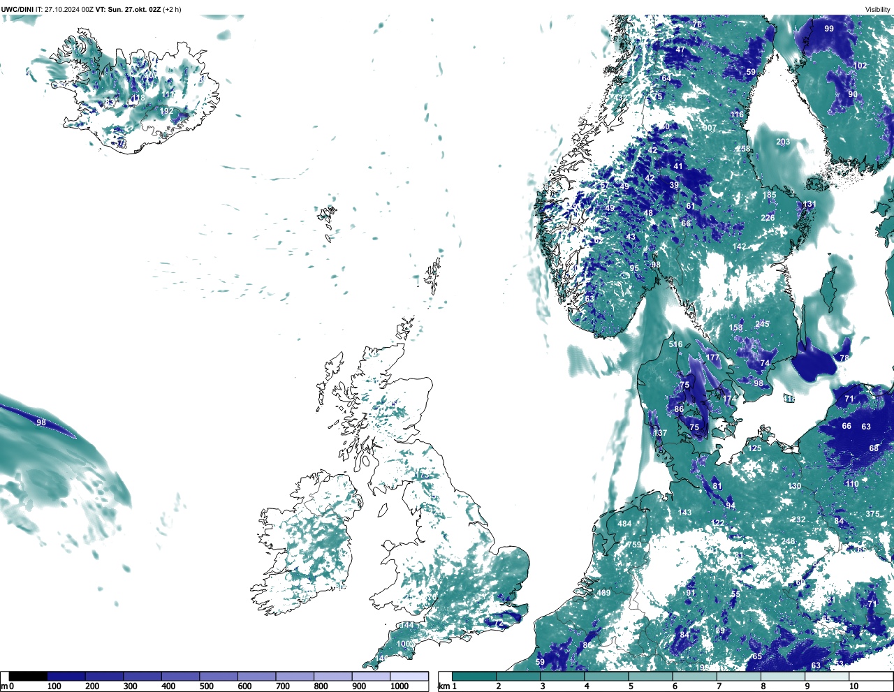
Task: Click the '192' visibility value over Iceland
Action: pos(166,111)
